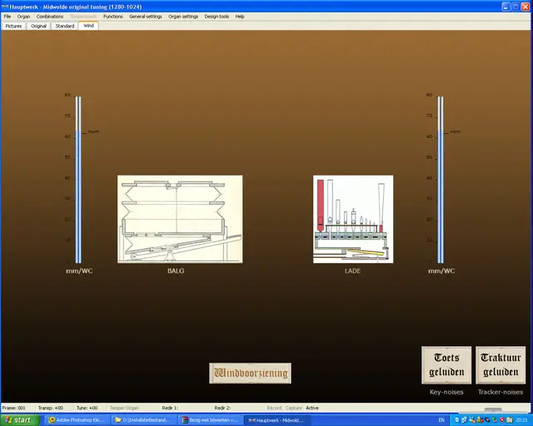
Task: Click the left wind pressure gauge
Action: click(x=78, y=179)
